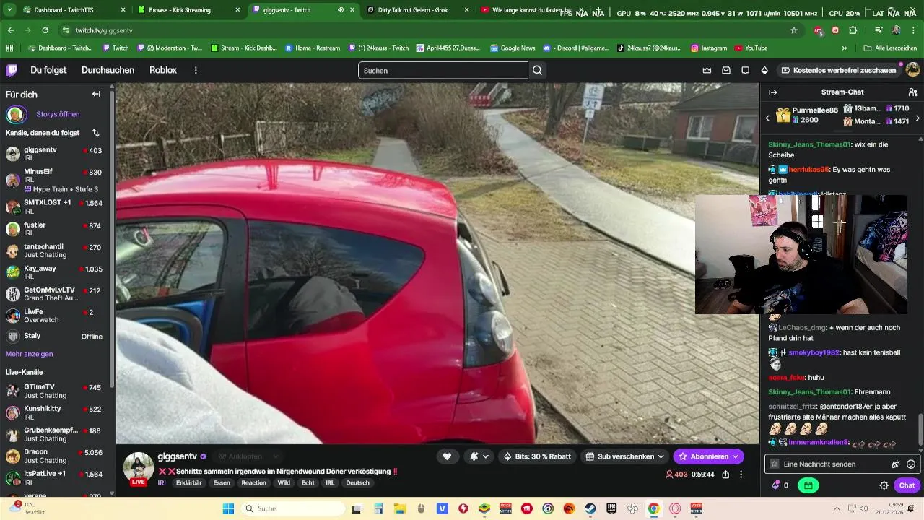Click the Windows Start button
Screen dimensions: 924x520
[228, 508]
